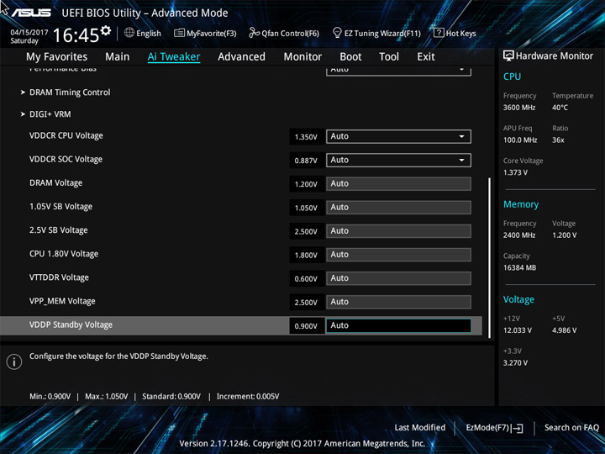Click the ASUS logo
The width and height of the screenshot is (605, 454).
click(x=31, y=13)
